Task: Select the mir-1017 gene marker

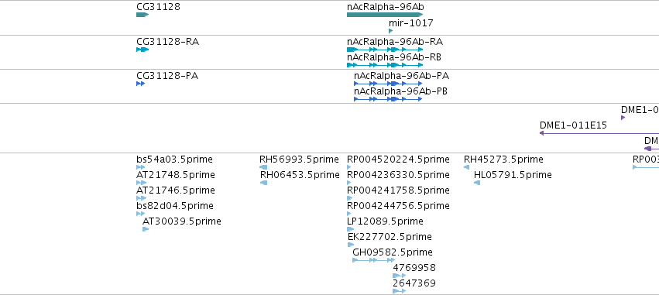Action: pyautogui.click(x=391, y=31)
